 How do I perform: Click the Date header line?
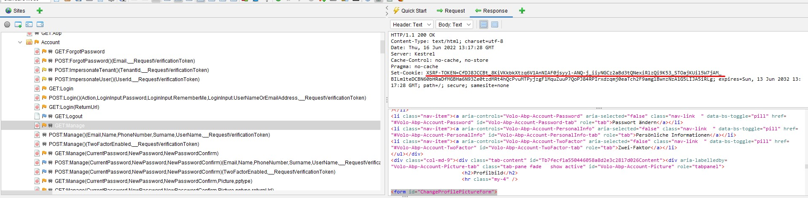(442, 48)
